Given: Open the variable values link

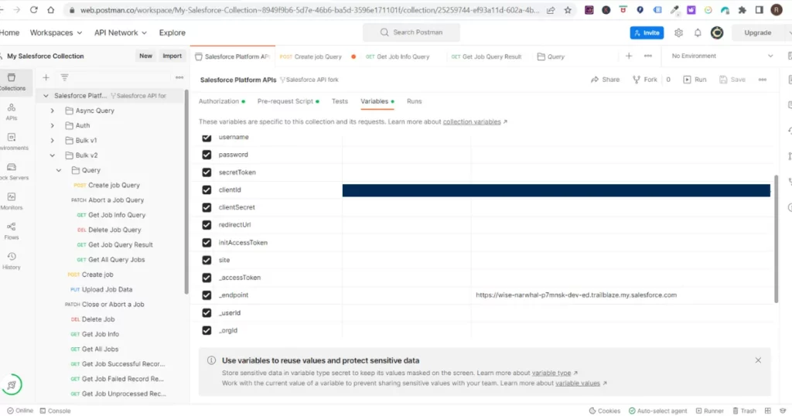Looking at the screenshot, I should tap(577, 384).
